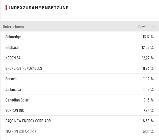Click the 12,68 % weighting of Enphase

click(148, 47)
